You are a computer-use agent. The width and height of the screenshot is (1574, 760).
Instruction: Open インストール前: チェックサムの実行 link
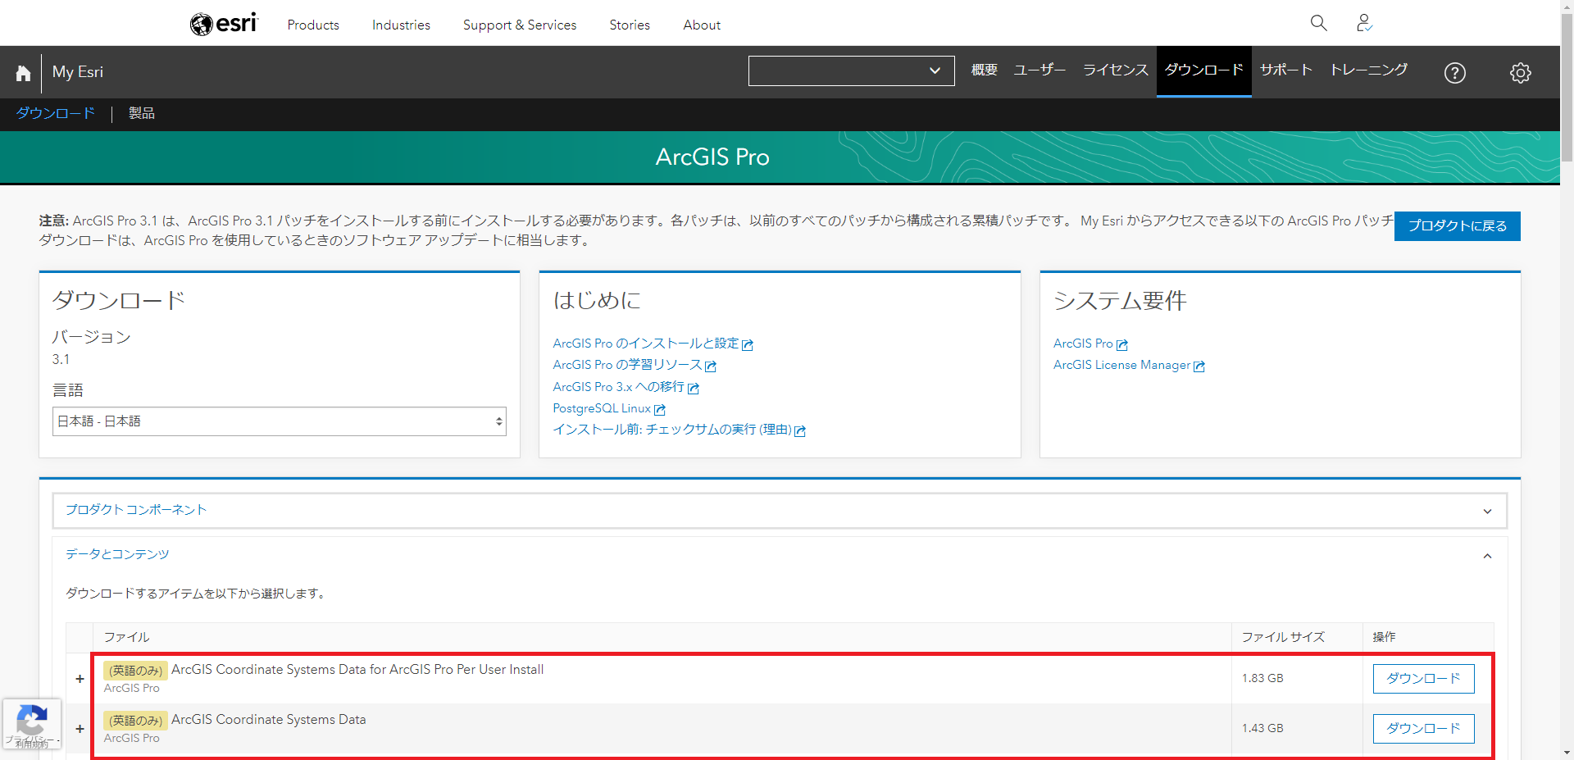point(679,430)
